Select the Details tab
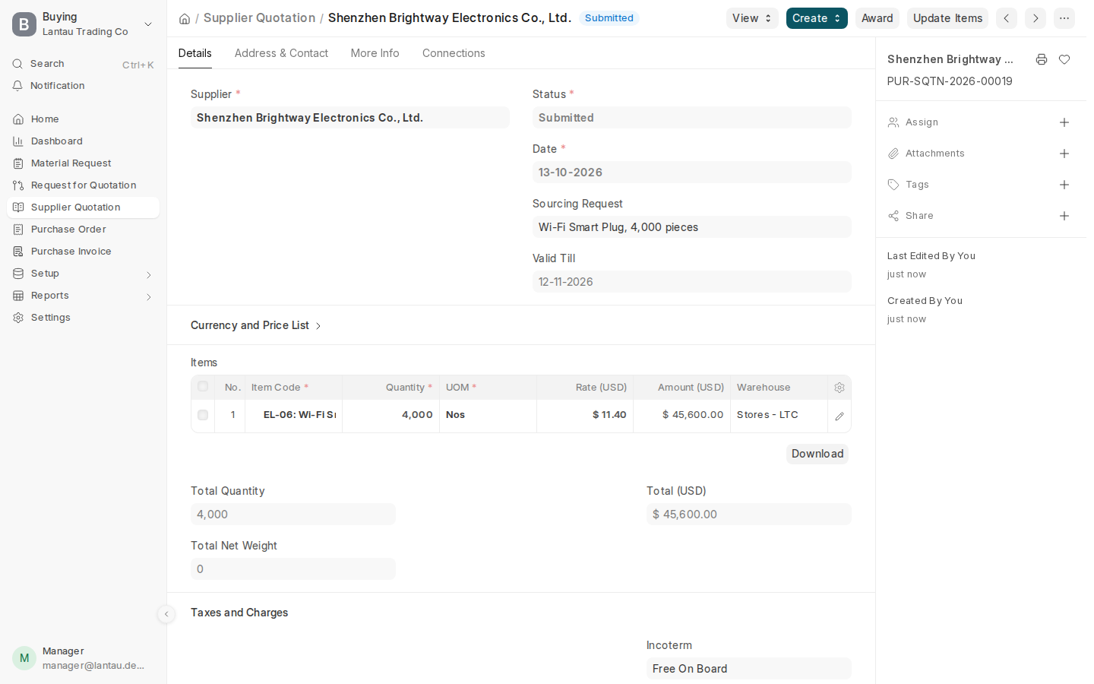Viewport: 1094px width, 684px height. pos(195,53)
